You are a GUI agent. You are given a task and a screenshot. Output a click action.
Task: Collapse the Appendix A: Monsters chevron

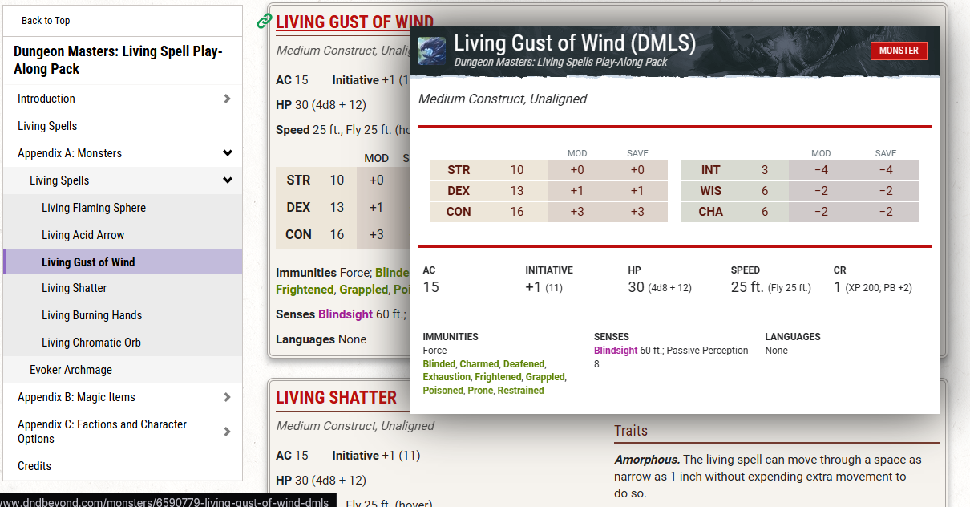click(228, 153)
